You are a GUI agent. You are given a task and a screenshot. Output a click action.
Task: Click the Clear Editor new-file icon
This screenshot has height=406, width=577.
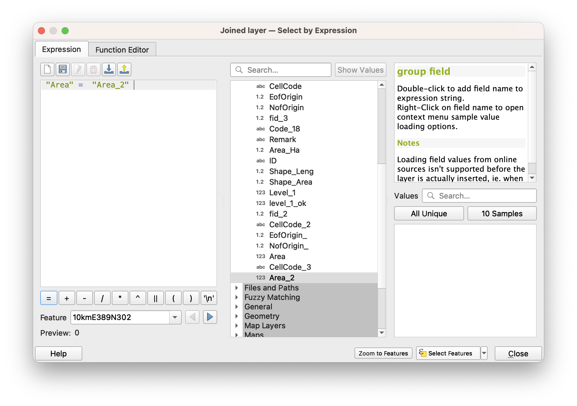(47, 70)
